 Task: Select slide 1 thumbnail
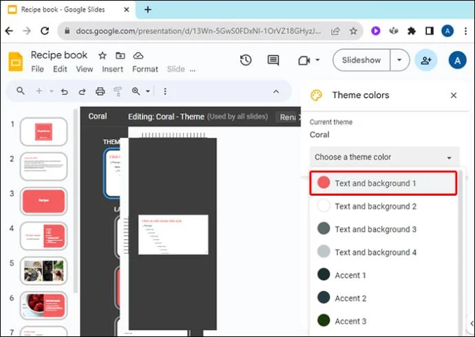pos(43,132)
